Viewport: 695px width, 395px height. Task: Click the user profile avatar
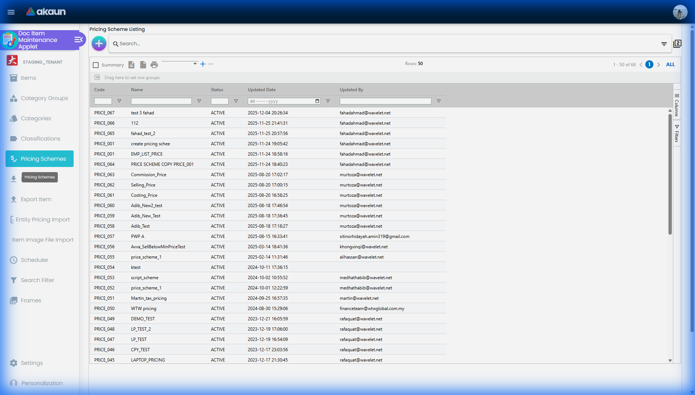(x=680, y=12)
